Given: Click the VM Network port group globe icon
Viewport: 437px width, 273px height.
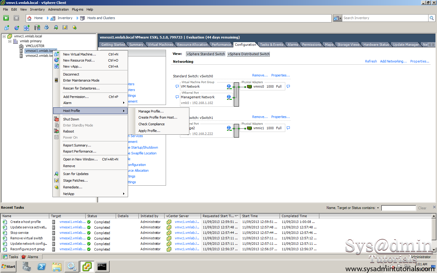Looking at the screenshot, I should pyautogui.click(x=229, y=86).
